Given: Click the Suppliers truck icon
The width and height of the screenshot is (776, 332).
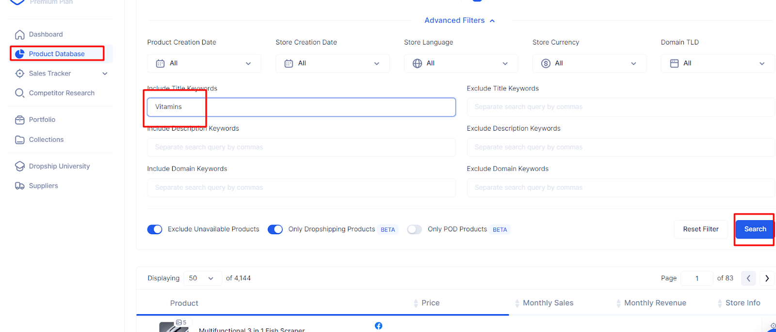Looking at the screenshot, I should [x=19, y=186].
